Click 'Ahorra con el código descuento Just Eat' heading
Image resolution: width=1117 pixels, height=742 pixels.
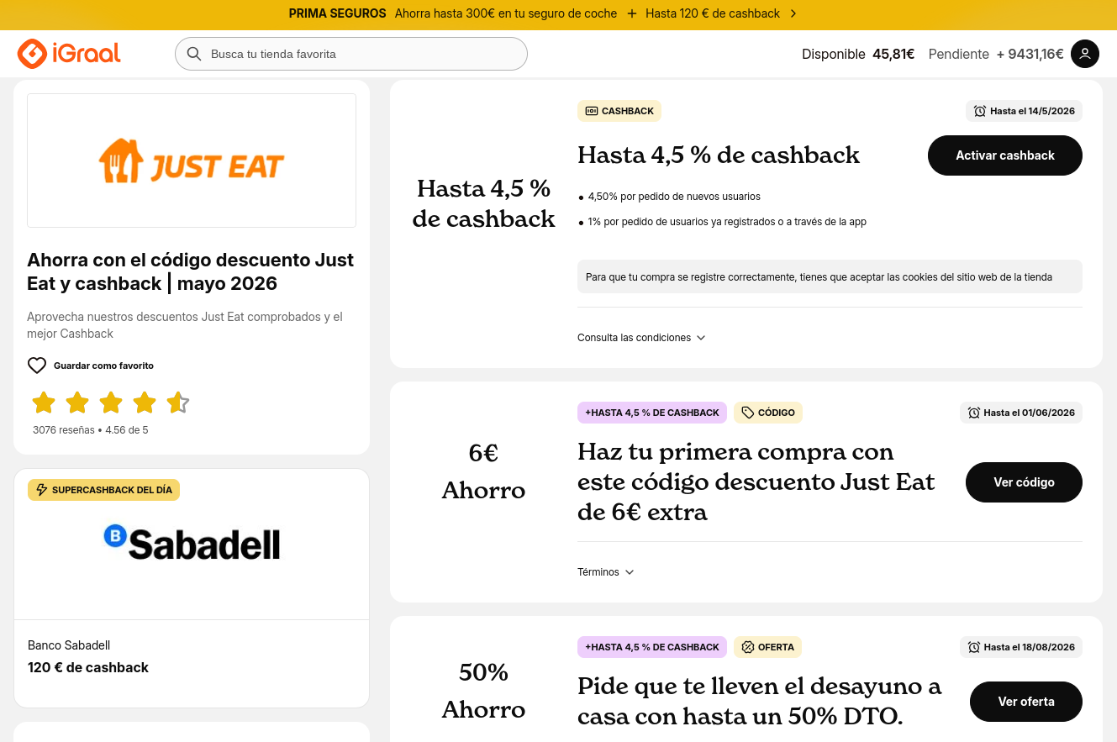coord(191,271)
